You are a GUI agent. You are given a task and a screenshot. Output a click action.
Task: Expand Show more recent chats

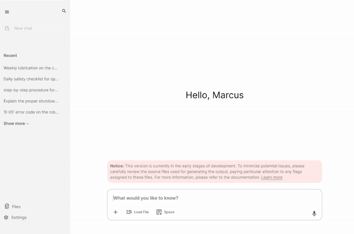pyautogui.click(x=16, y=124)
